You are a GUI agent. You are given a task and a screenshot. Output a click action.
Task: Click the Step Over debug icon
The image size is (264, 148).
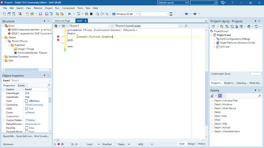(102, 14)
